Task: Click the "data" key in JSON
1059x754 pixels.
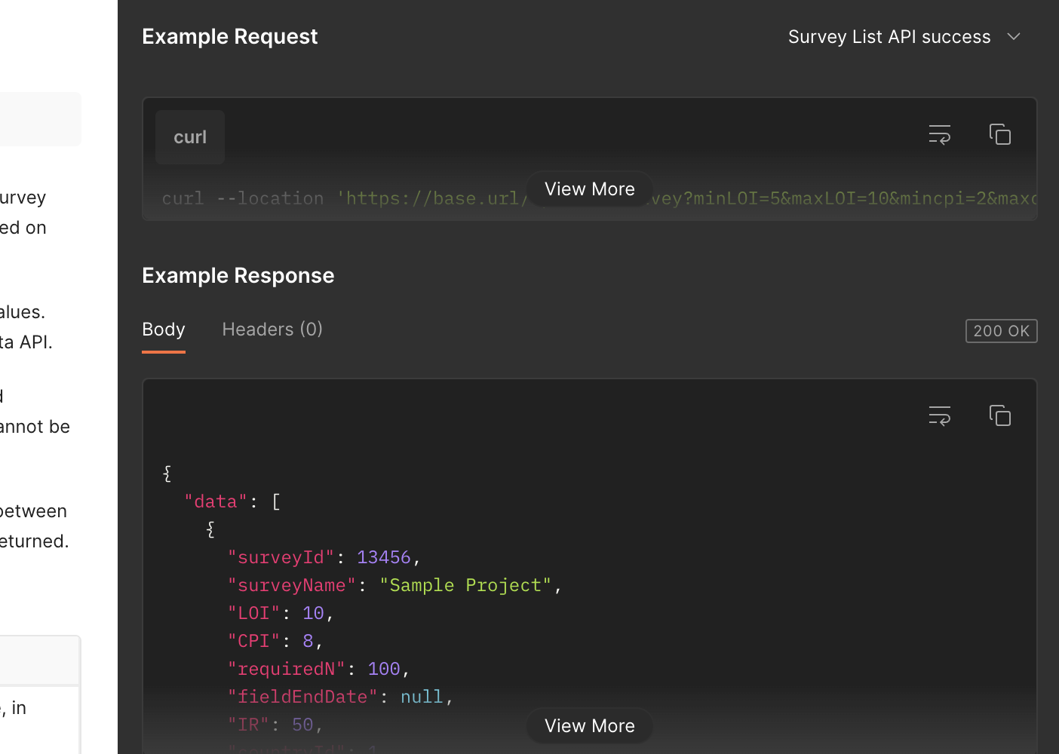Action: (216, 501)
